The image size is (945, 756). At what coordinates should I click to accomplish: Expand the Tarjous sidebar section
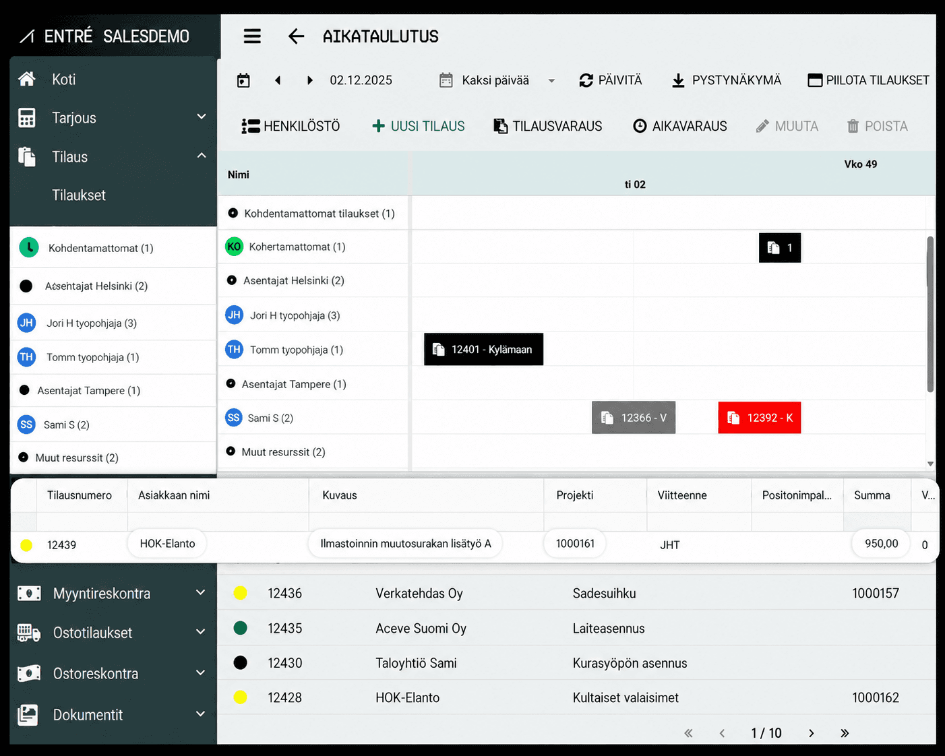113,118
